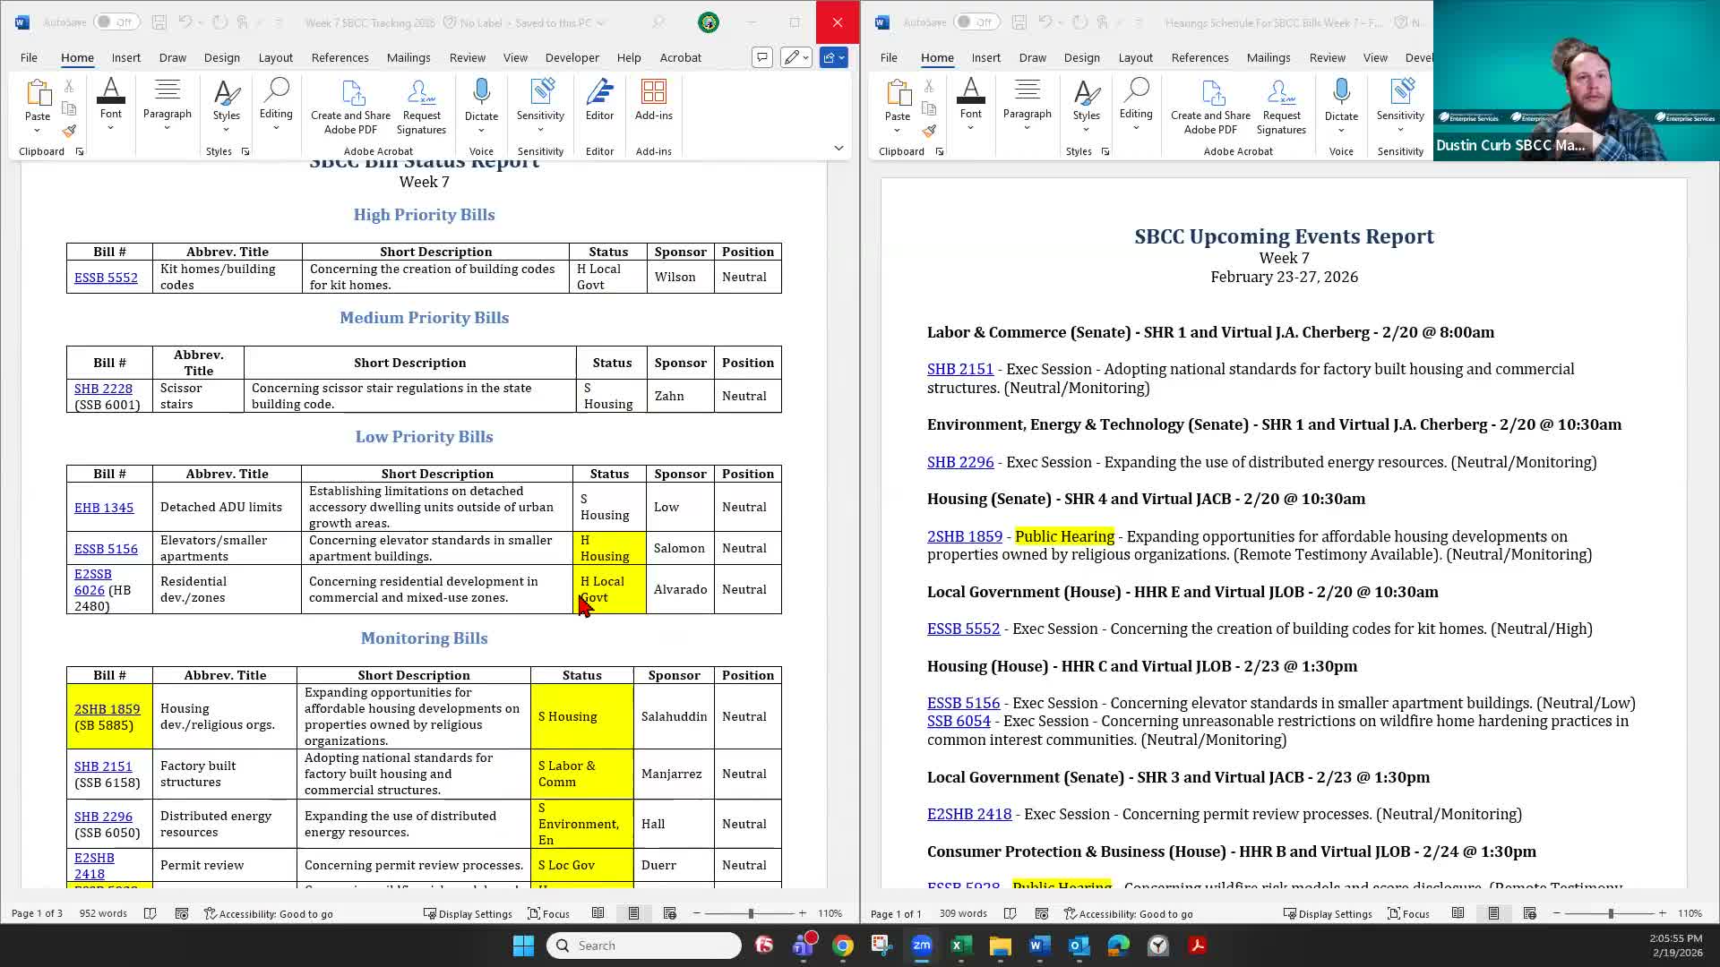Open Mailings tab in right Word window
The width and height of the screenshot is (1720, 967).
(x=1268, y=57)
